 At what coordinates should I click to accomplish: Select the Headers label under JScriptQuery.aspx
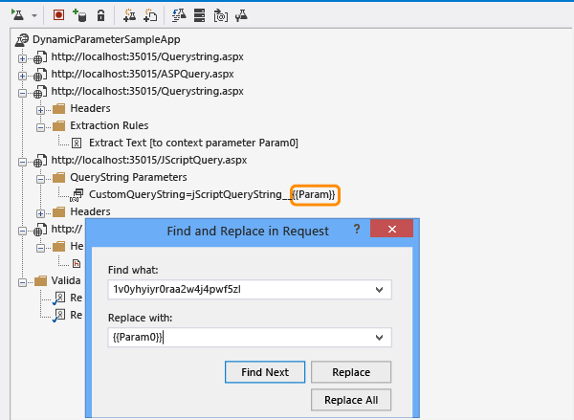pos(91,211)
